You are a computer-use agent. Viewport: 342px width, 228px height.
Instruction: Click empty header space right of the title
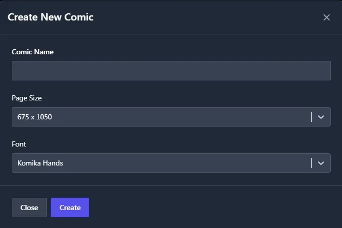click(205, 17)
